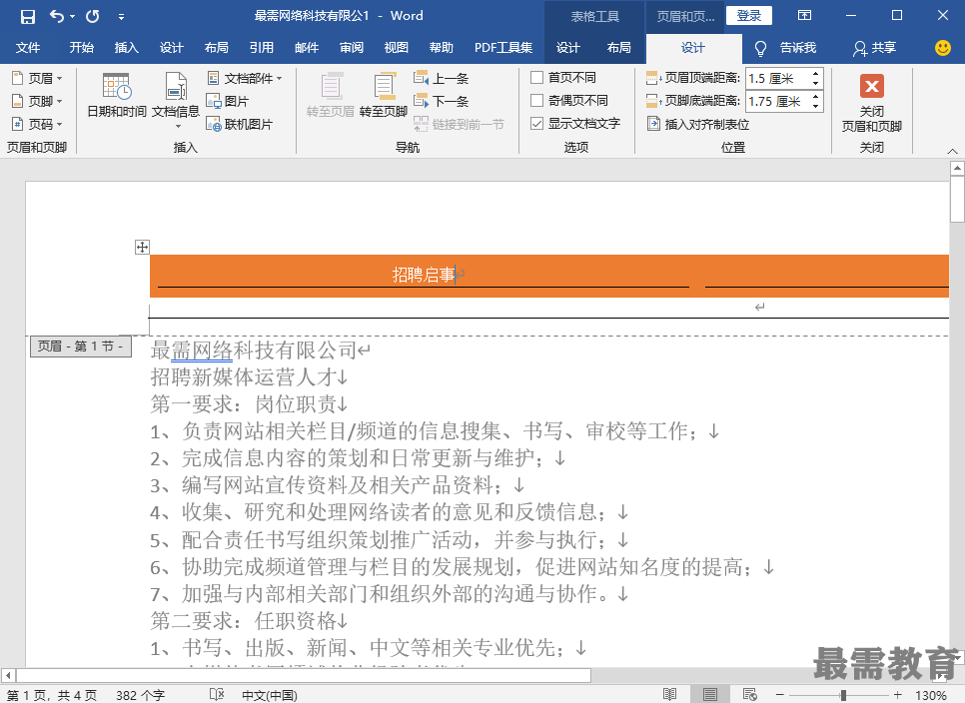Insert a 联机图片 online picture
This screenshot has height=703, width=965.
[x=240, y=124]
